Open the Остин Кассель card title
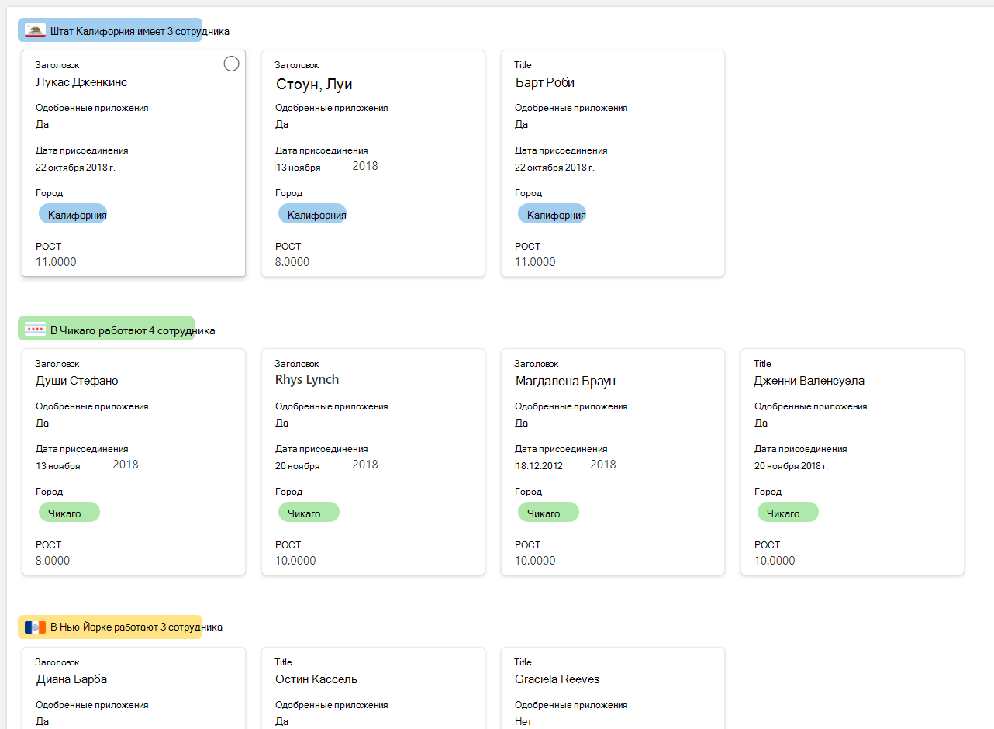 point(316,679)
